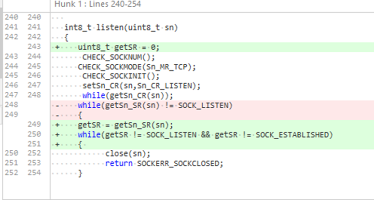Click new line number 250 in gutter
The width and height of the screenshot is (374, 200).
34,134
